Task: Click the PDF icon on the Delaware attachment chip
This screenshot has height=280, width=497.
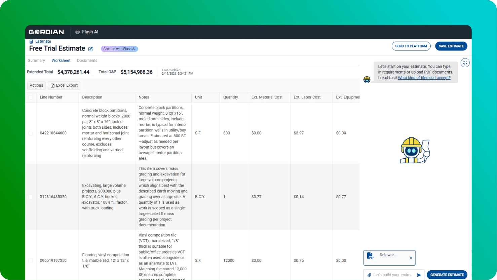Action: (370, 256)
